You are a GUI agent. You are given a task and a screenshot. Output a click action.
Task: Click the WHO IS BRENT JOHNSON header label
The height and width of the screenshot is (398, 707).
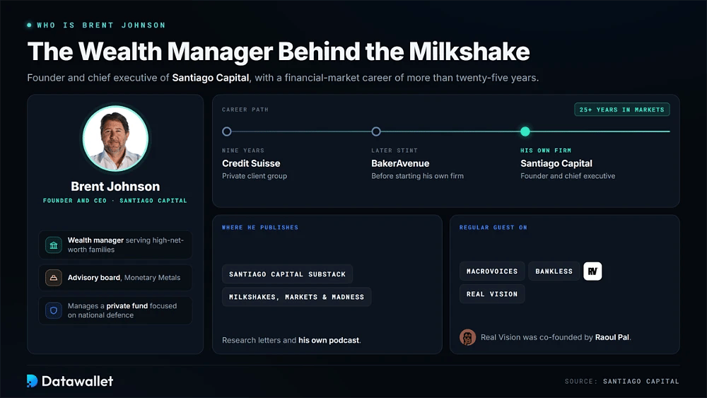coord(101,25)
